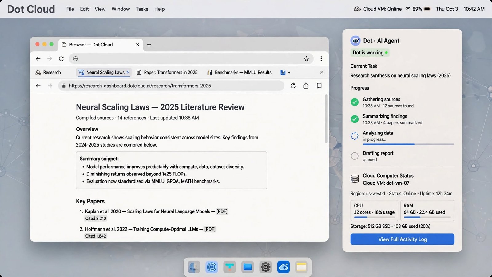The width and height of the screenshot is (492, 277).
Task: Open Hoffmann et al. 2022 PDF link
Action: [210, 229]
